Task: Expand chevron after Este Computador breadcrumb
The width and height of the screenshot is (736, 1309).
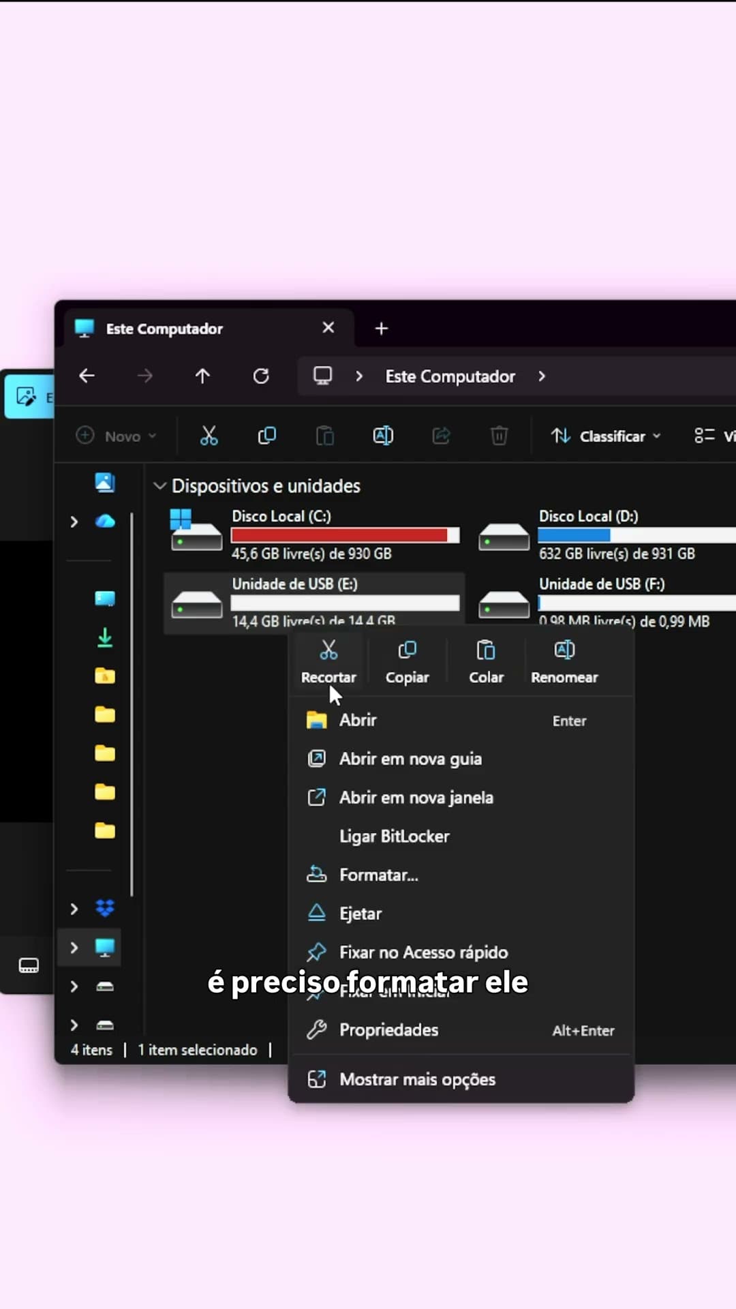Action: pos(542,376)
